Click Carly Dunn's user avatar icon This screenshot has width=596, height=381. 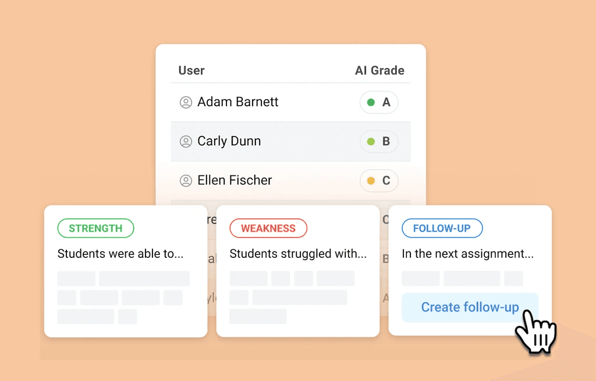pyautogui.click(x=186, y=142)
